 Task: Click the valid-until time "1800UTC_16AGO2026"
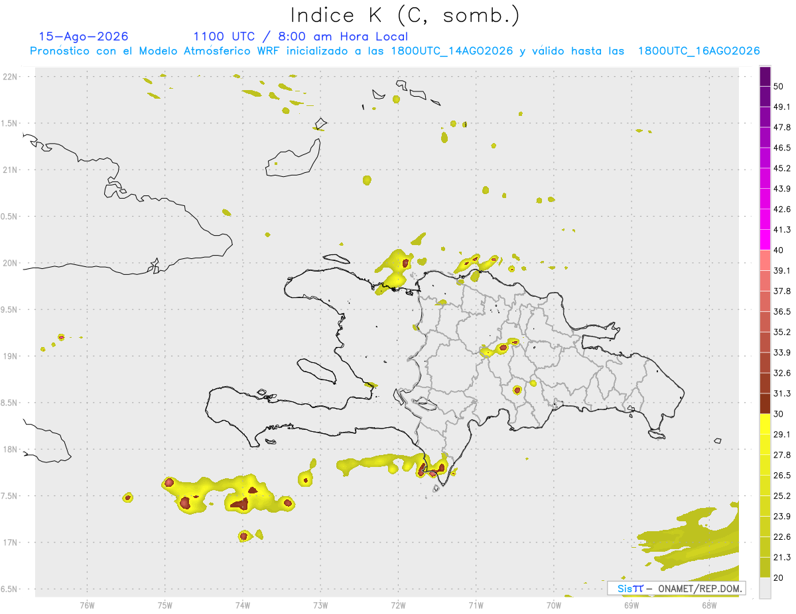point(698,51)
